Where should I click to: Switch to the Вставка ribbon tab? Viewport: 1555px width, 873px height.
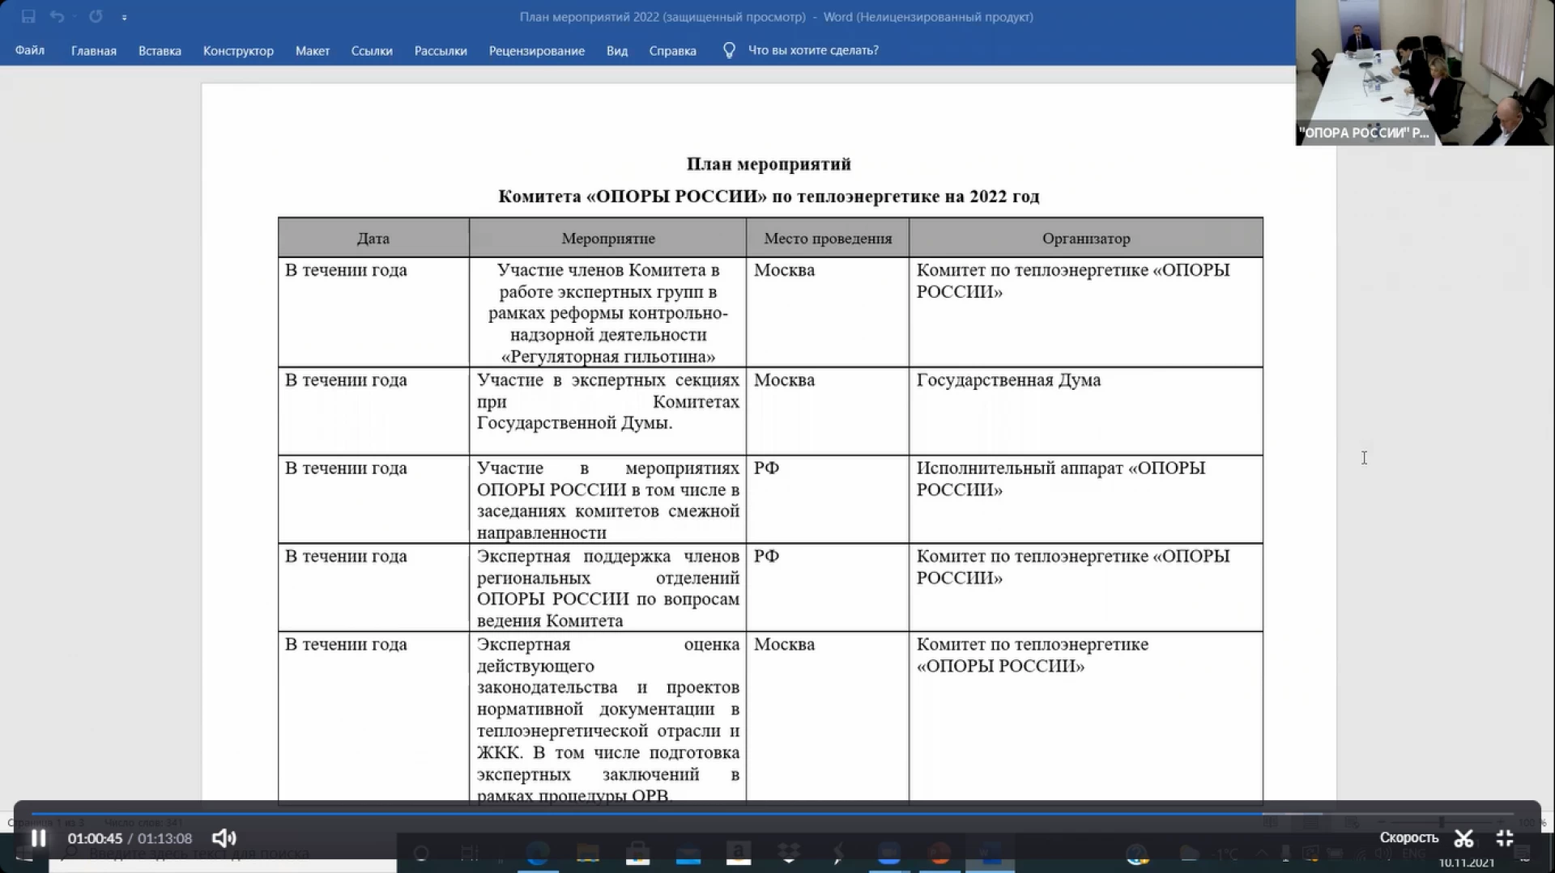[x=160, y=50]
